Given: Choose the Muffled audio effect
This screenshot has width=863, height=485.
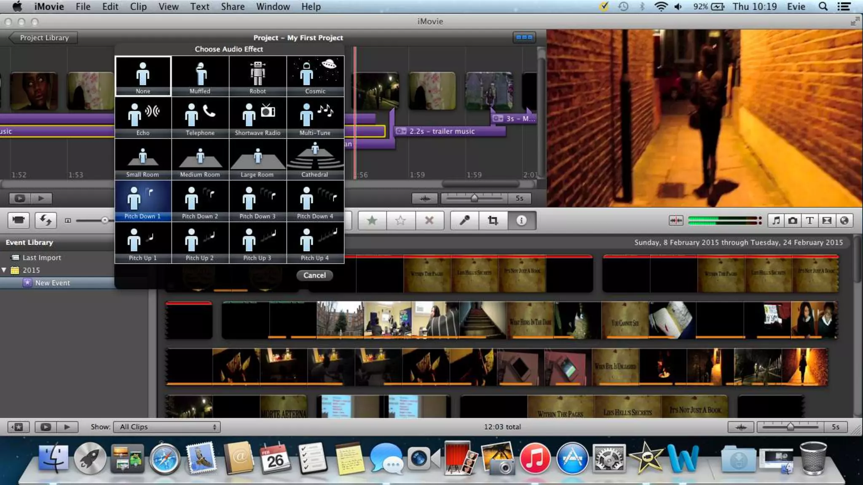Looking at the screenshot, I should (x=200, y=76).
